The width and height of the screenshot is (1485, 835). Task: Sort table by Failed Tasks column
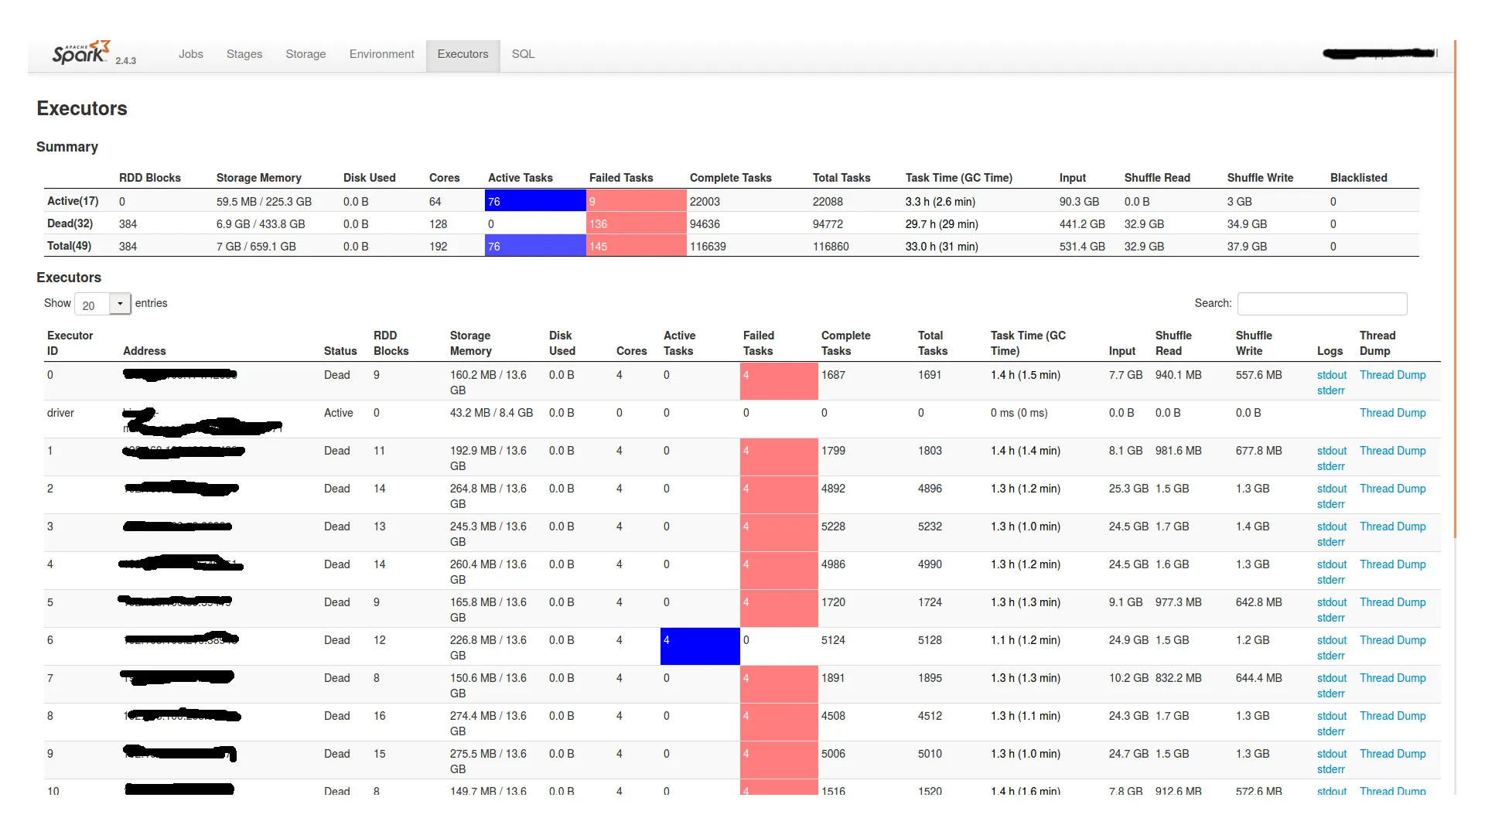(758, 343)
